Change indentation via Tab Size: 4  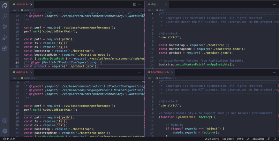(228, 139)
